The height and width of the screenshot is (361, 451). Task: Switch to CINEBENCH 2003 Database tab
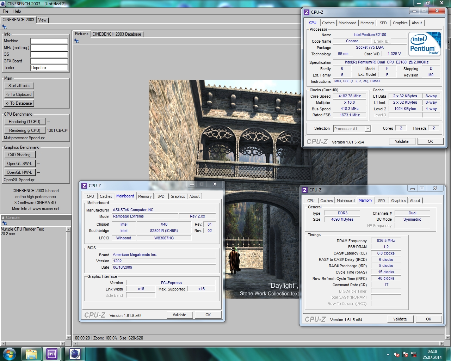117,34
